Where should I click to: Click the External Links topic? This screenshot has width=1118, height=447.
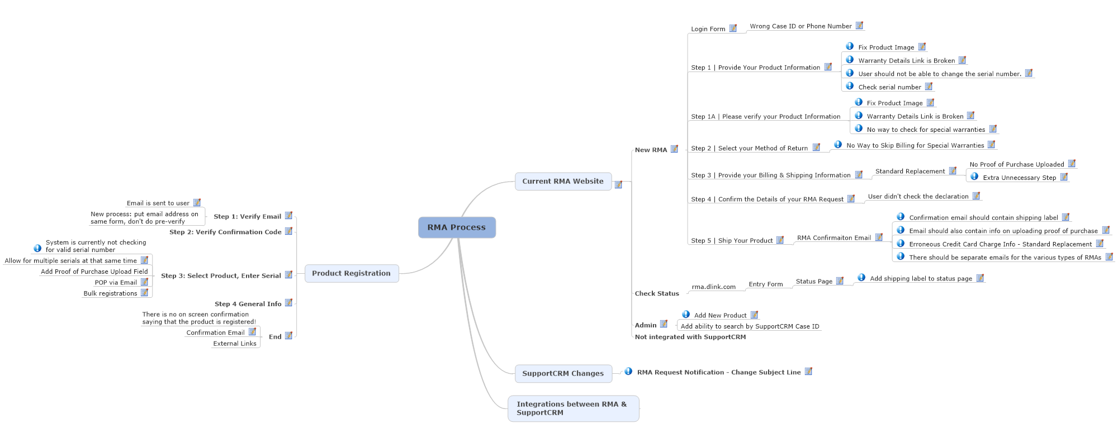[235, 344]
